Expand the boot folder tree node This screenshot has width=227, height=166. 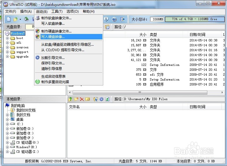pos(7,38)
